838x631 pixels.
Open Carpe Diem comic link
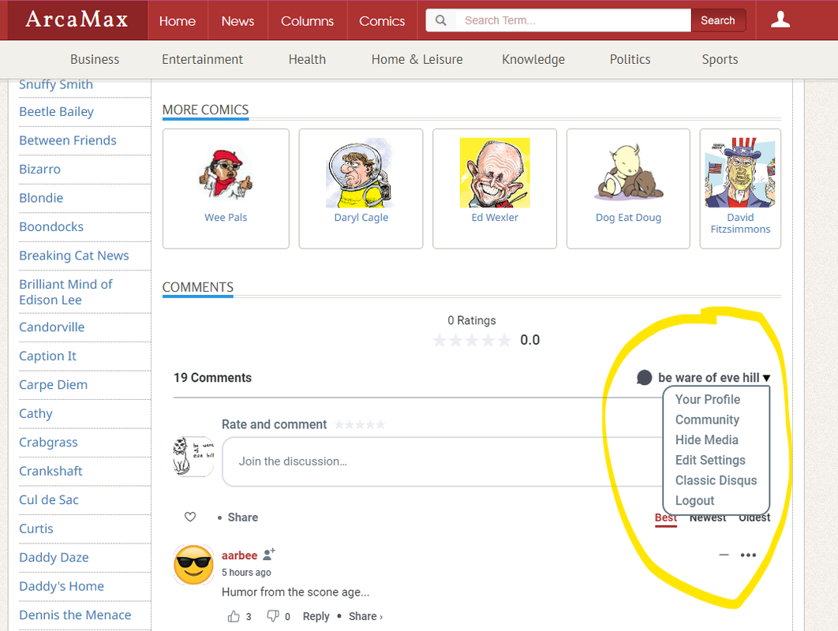pyautogui.click(x=54, y=385)
